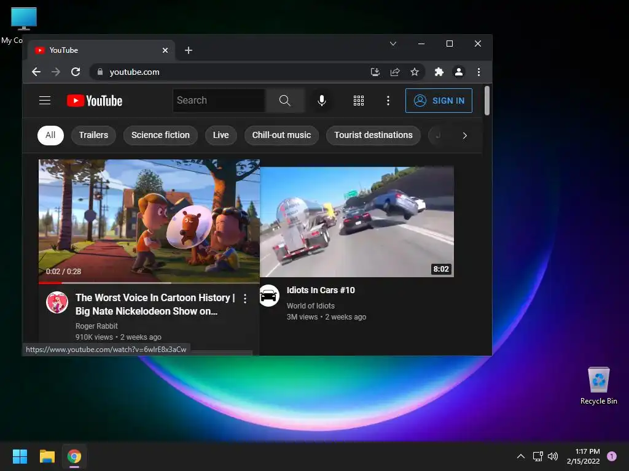Focus the YouTube Search field

click(x=219, y=101)
